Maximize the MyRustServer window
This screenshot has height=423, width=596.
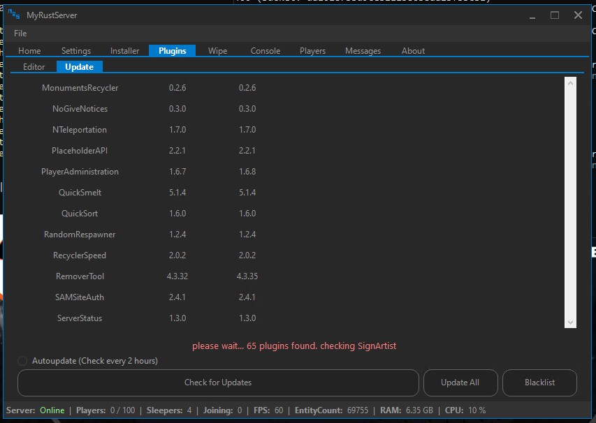(x=555, y=15)
